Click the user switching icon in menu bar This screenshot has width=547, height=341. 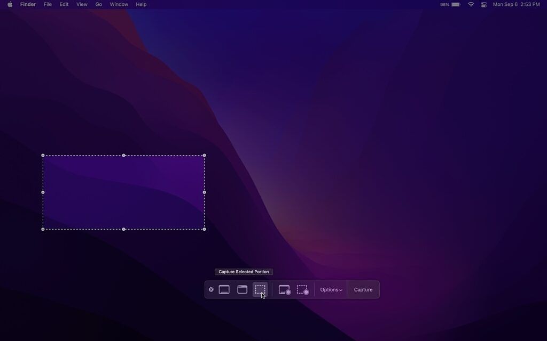coord(484,4)
